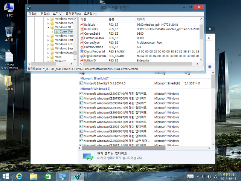Open the 편집(E) menu
Viewport: 241px width, 181px height.
coord(45,14)
